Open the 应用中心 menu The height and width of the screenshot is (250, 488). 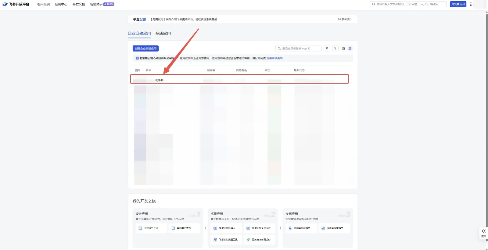point(61,4)
